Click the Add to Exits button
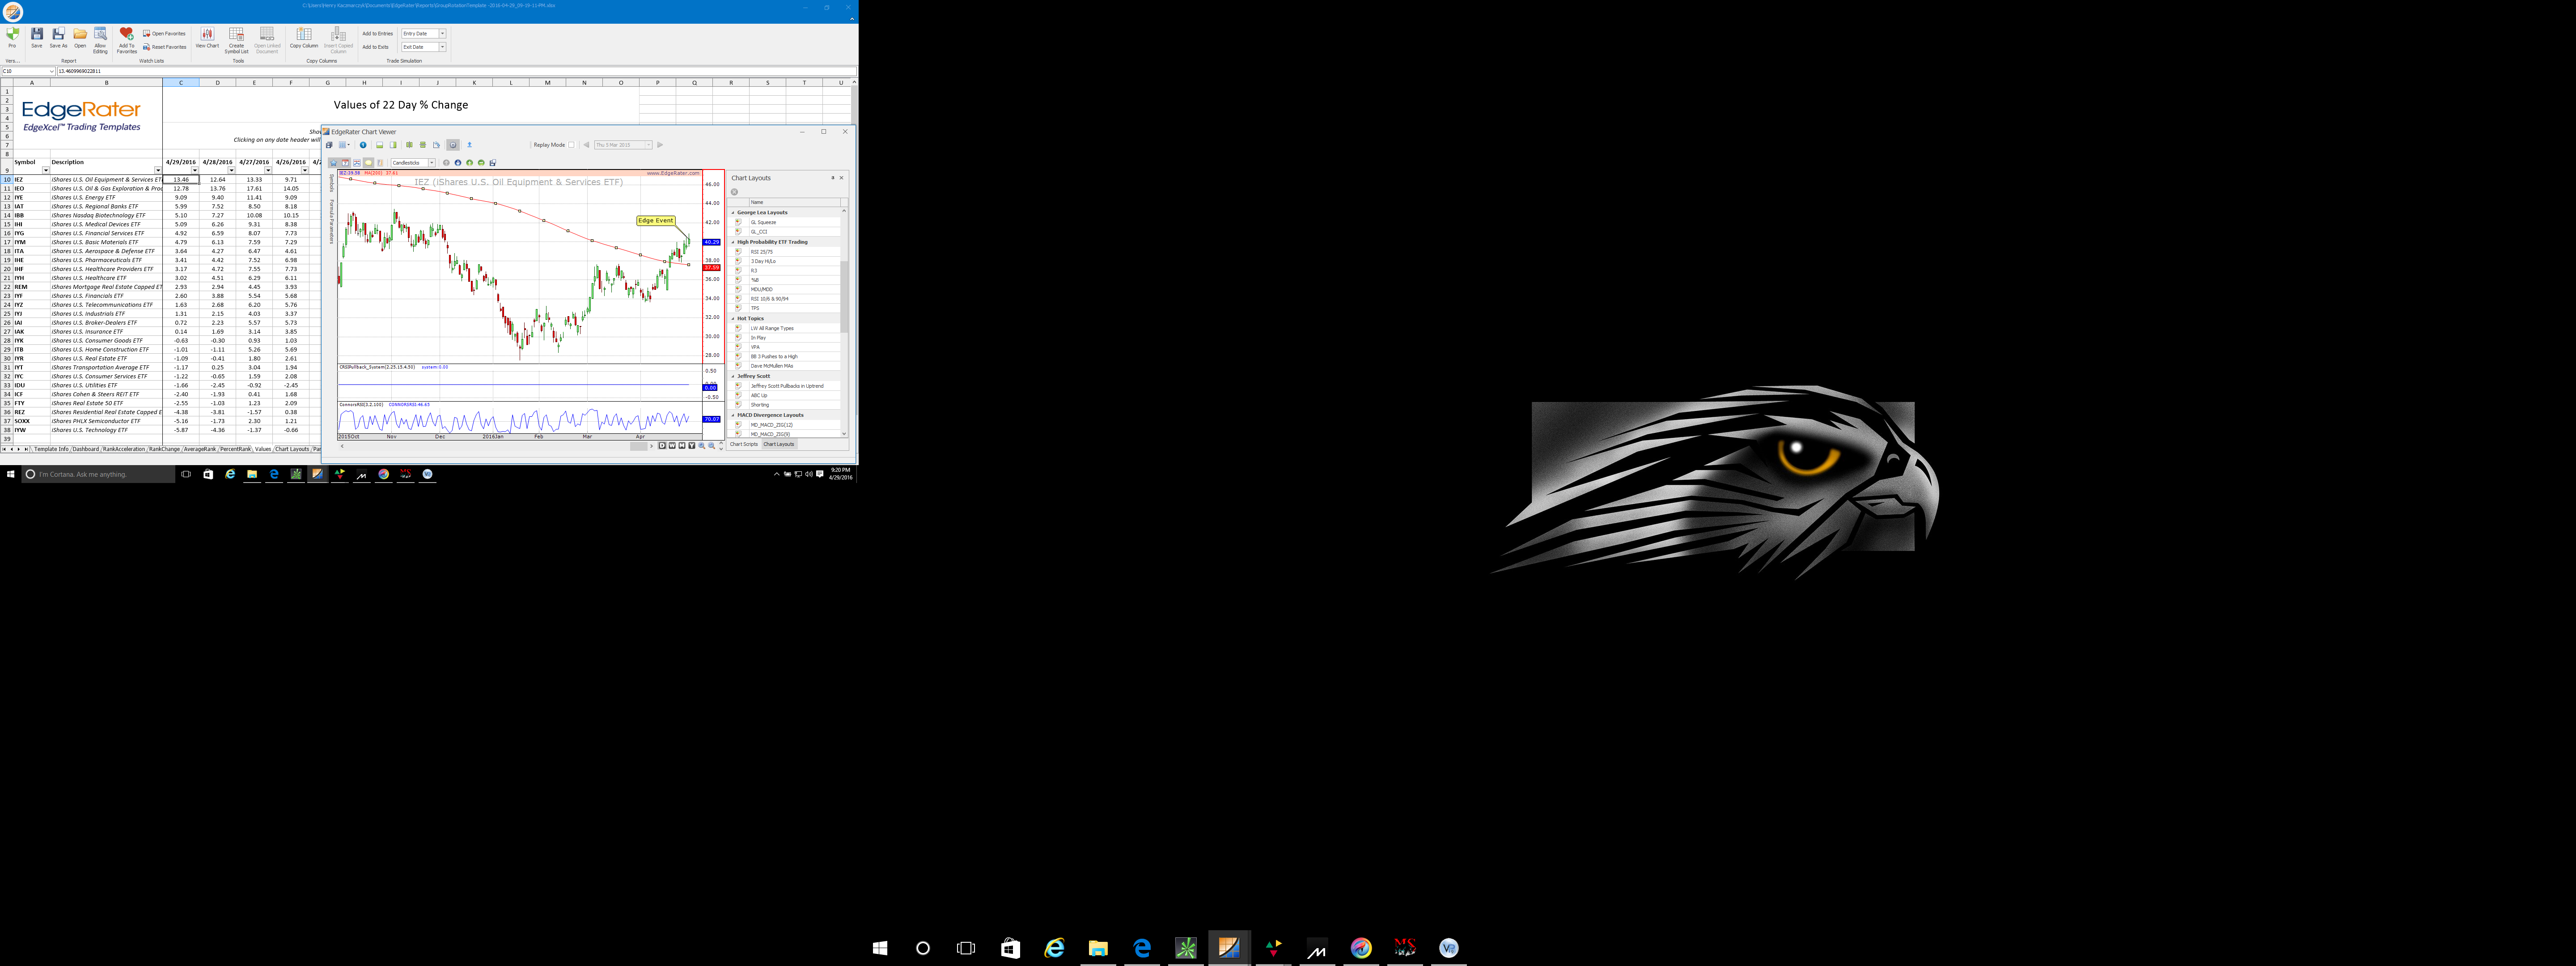 [376, 47]
